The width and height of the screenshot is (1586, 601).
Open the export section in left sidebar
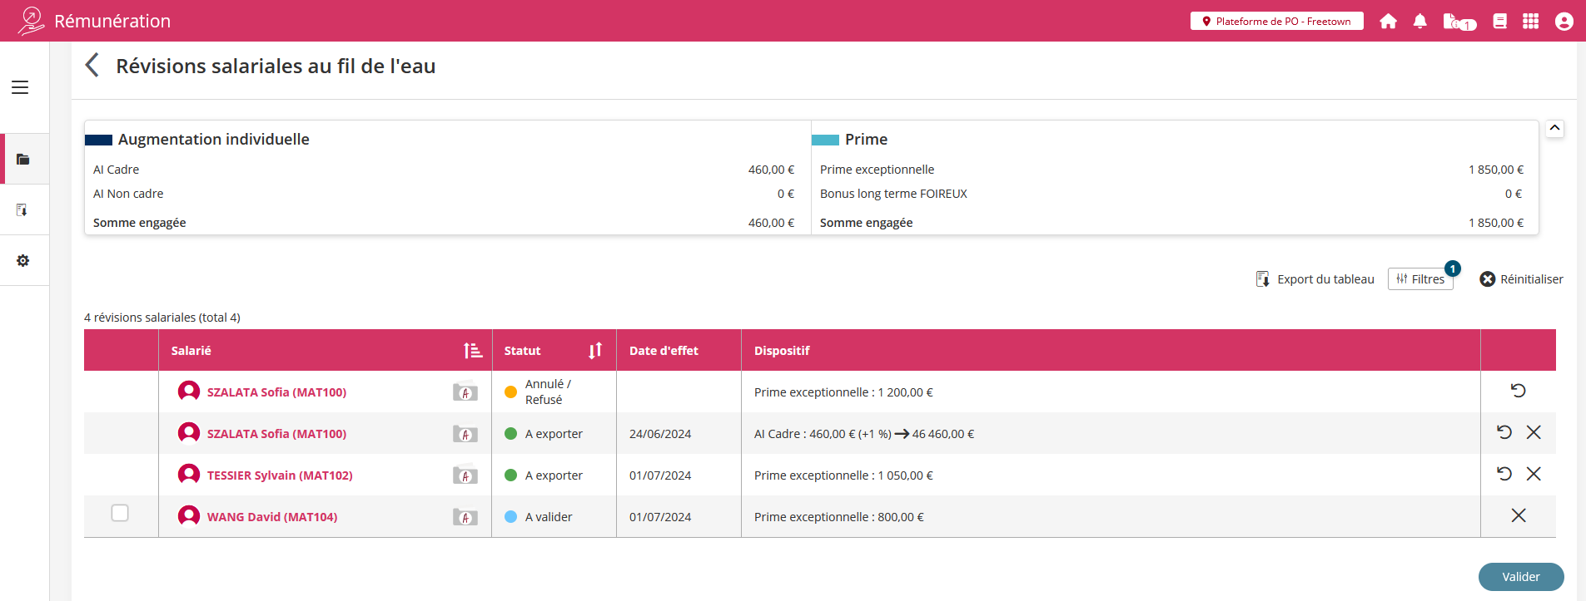click(x=23, y=209)
